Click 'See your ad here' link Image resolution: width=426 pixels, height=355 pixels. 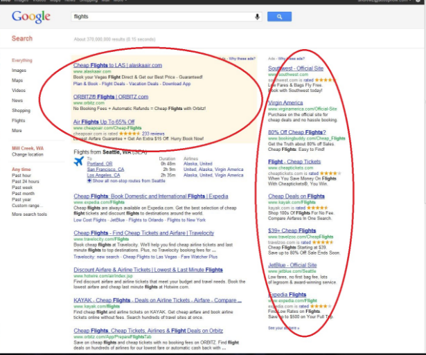pos(283,328)
